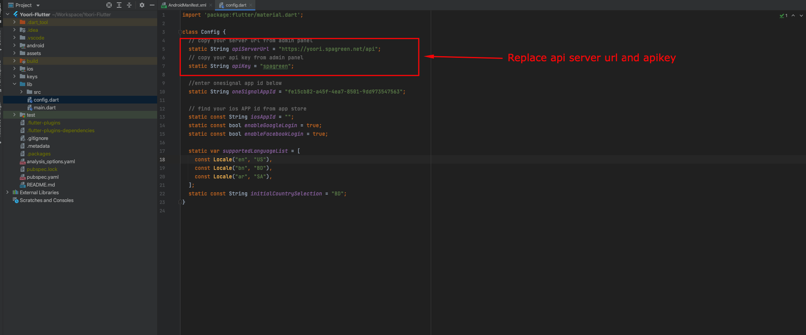Expand the keys folder

tap(14, 76)
